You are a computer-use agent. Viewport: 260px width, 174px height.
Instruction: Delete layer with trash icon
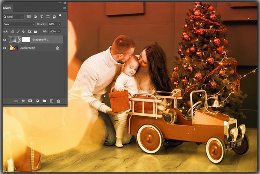point(58,101)
